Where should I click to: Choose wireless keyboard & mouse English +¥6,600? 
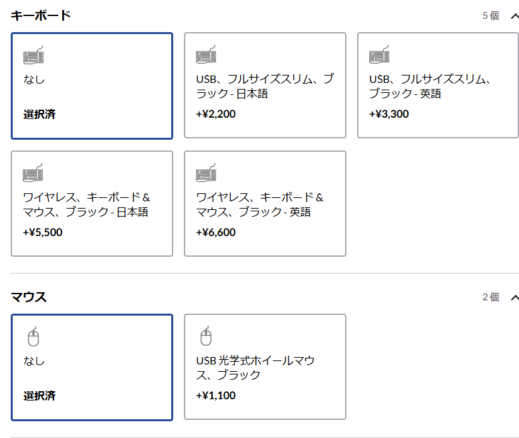click(265, 204)
